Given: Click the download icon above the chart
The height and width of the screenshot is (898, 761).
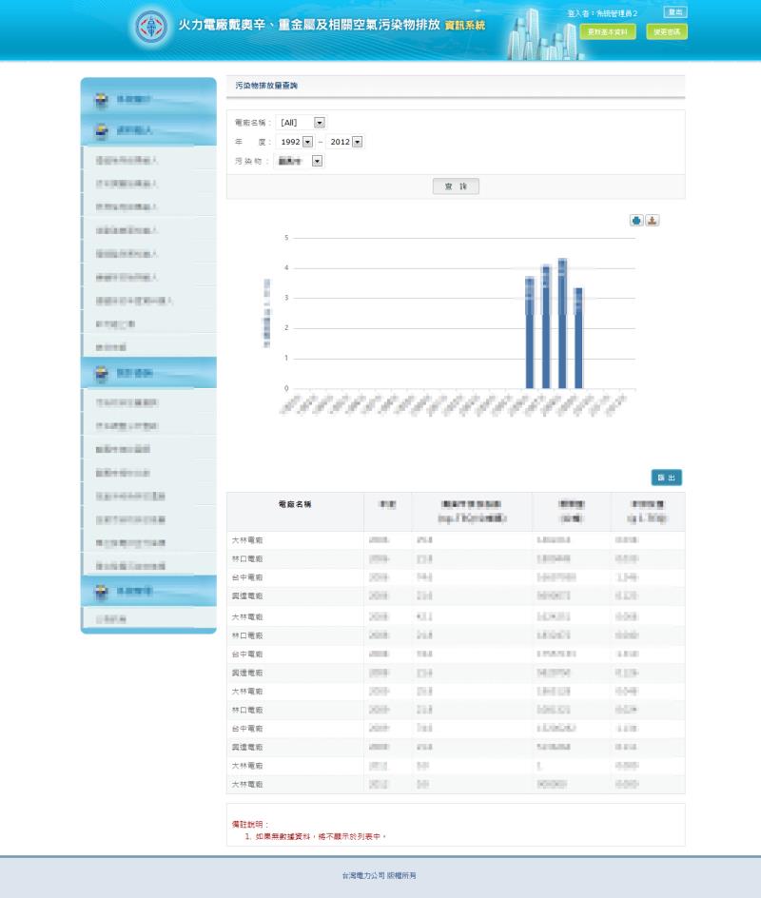Looking at the screenshot, I should point(653,221).
